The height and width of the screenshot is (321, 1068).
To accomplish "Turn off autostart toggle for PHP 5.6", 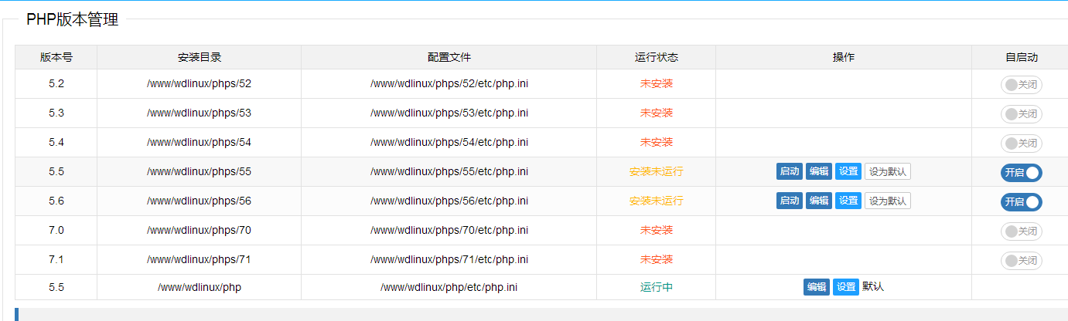I will tap(1021, 202).
